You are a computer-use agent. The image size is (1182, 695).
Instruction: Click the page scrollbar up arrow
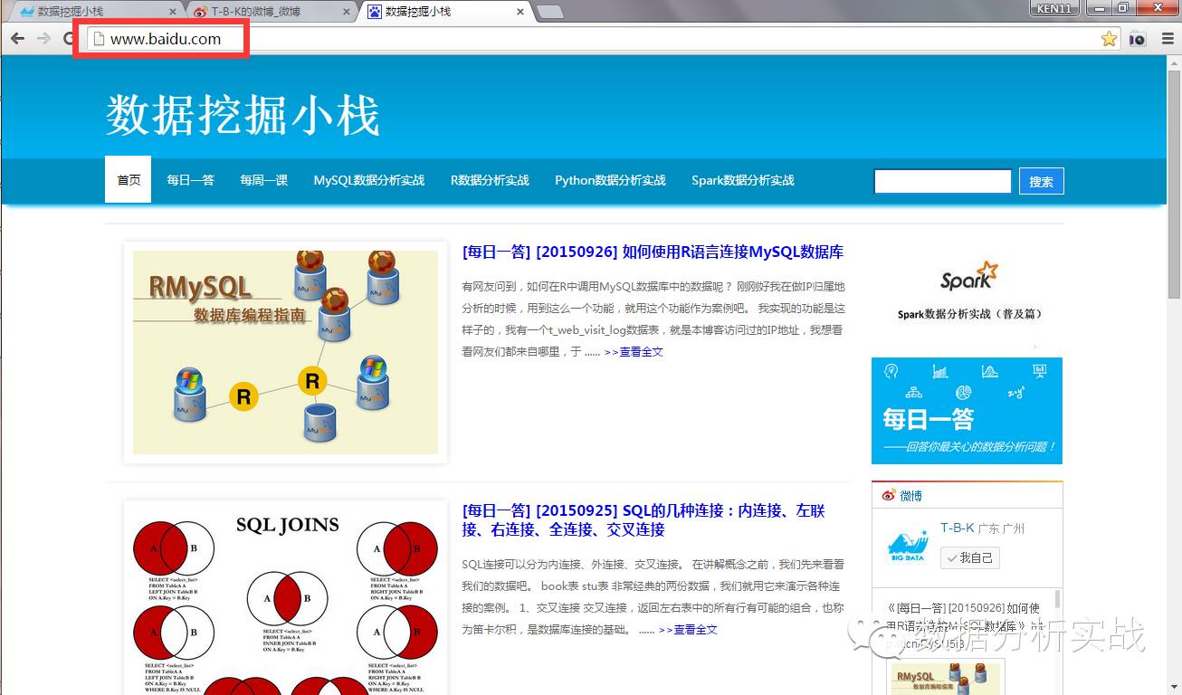1174,62
